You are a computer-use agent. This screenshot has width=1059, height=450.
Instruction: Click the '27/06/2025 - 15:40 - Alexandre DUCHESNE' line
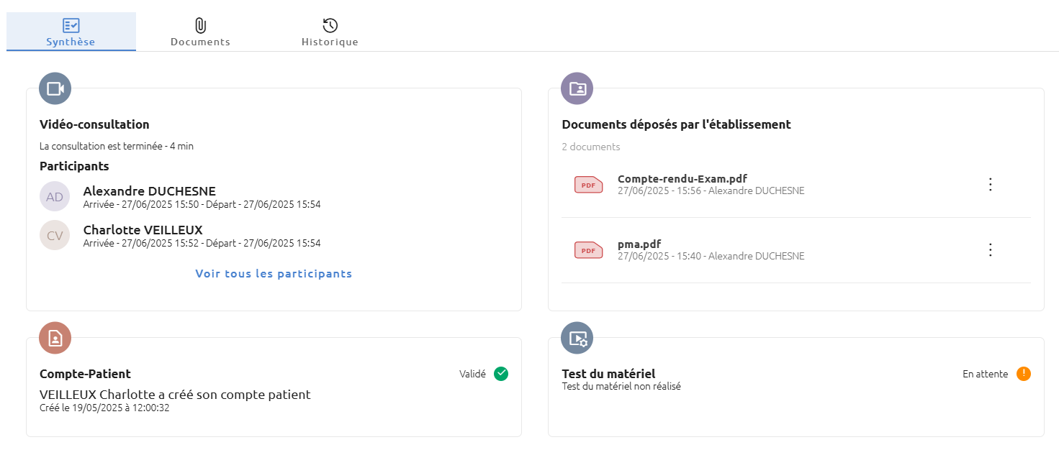(711, 257)
